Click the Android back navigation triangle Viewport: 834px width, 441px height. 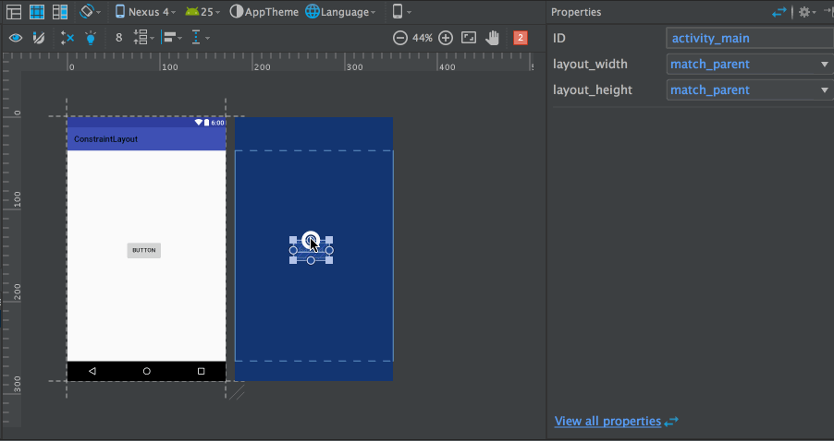click(x=92, y=371)
